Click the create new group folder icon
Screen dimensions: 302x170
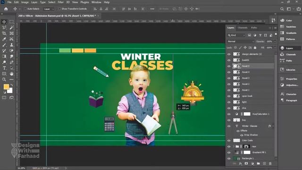[x=258, y=163]
